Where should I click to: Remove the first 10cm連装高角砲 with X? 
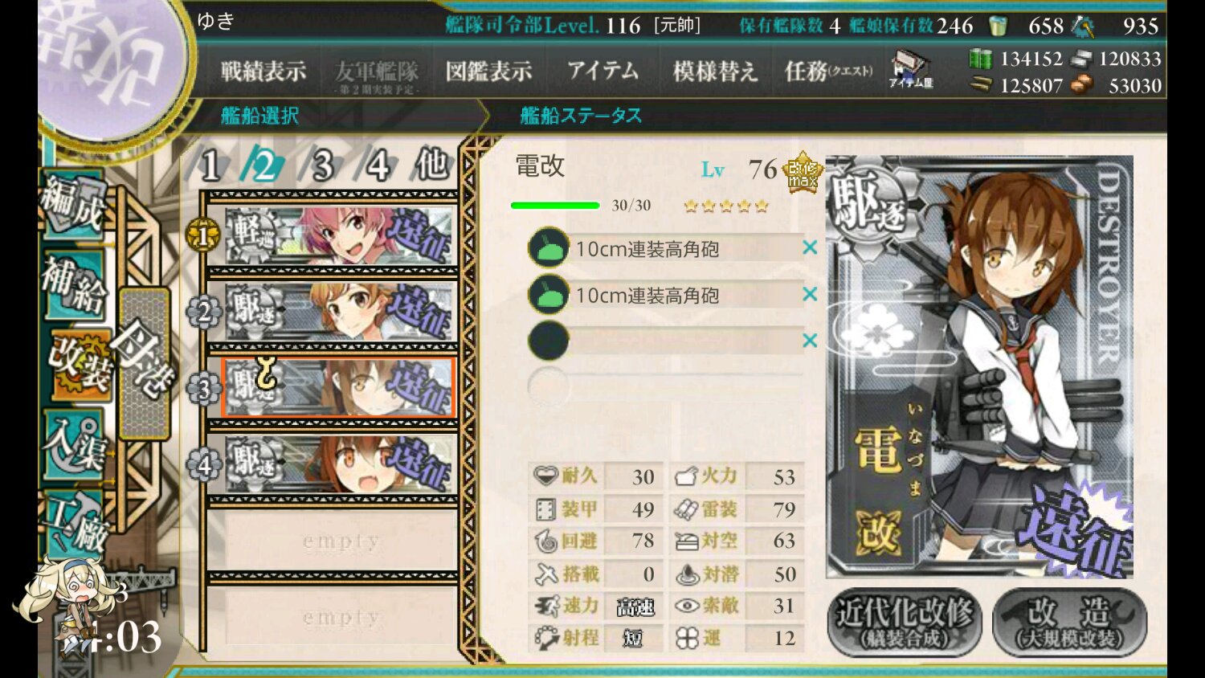(x=810, y=248)
